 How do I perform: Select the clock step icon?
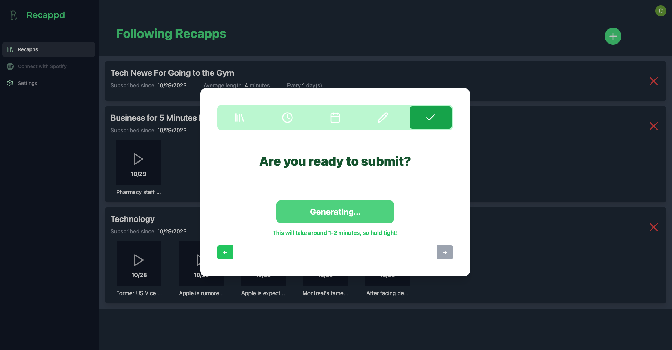click(287, 118)
